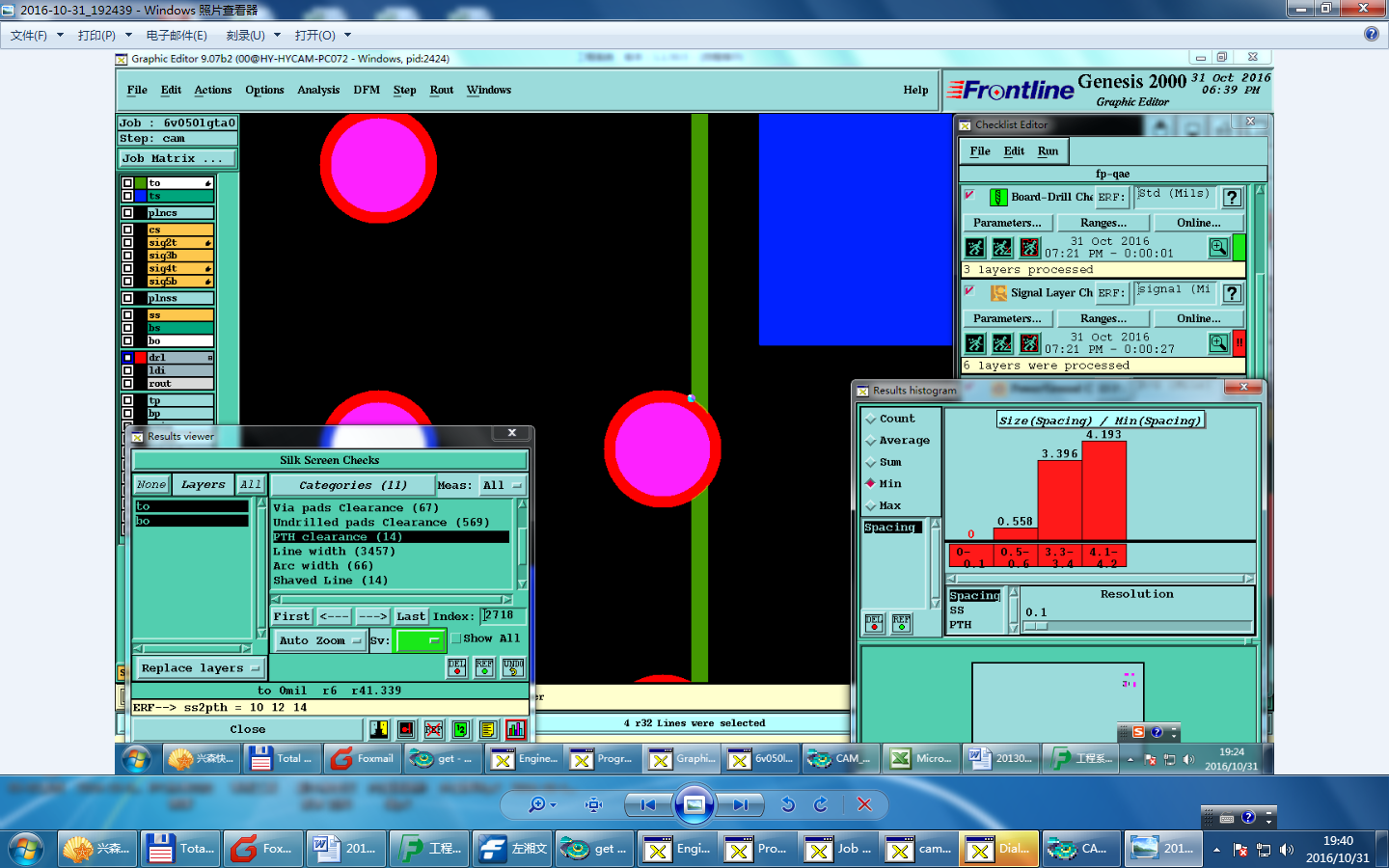The height and width of the screenshot is (868, 1389).
Task: Click the first run icon in Board-Drill check
Action: click(x=975, y=248)
